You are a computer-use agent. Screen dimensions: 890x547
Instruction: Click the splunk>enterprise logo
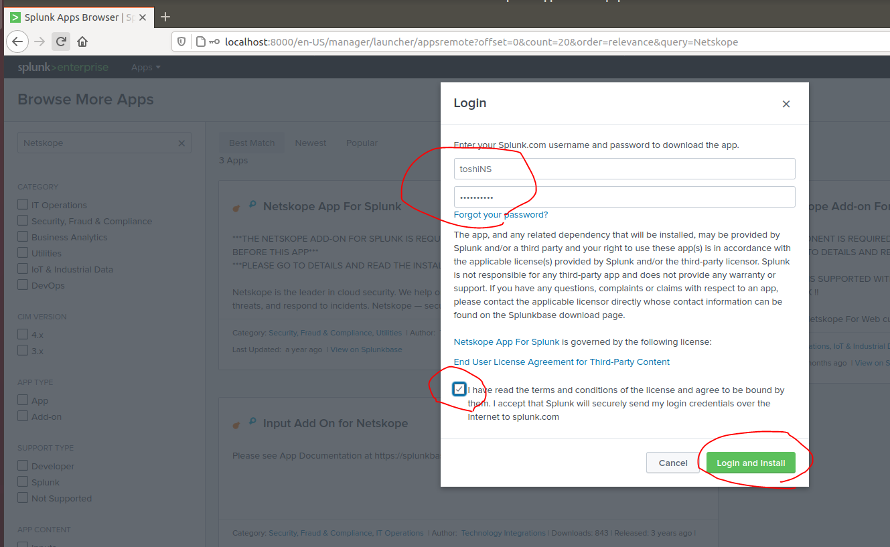tap(63, 67)
